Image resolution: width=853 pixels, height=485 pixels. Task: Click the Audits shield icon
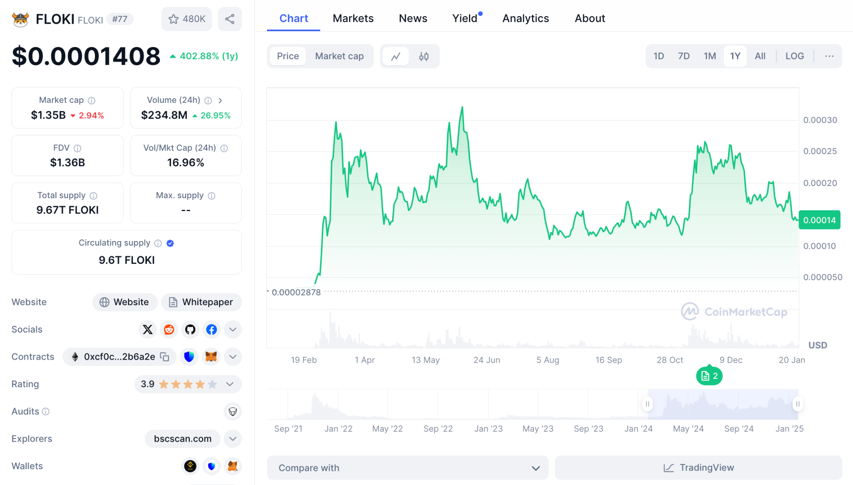pos(232,411)
